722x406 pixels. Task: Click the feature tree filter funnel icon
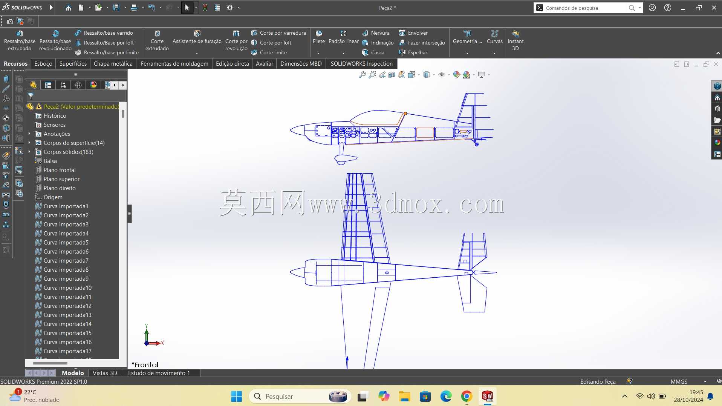click(31, 96)
